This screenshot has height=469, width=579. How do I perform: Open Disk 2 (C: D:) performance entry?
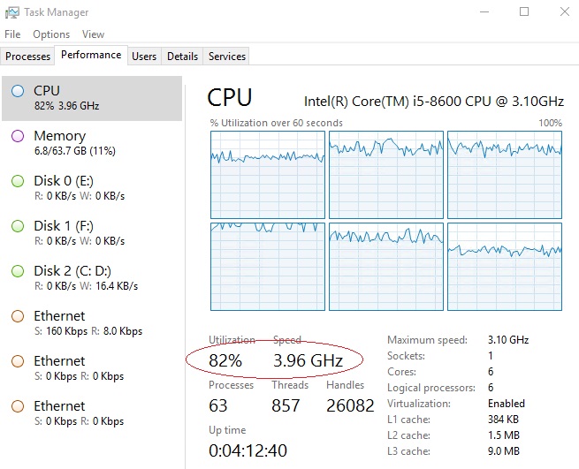point(92,278)
